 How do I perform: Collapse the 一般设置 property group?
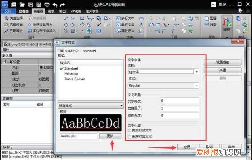pos(4,62)
